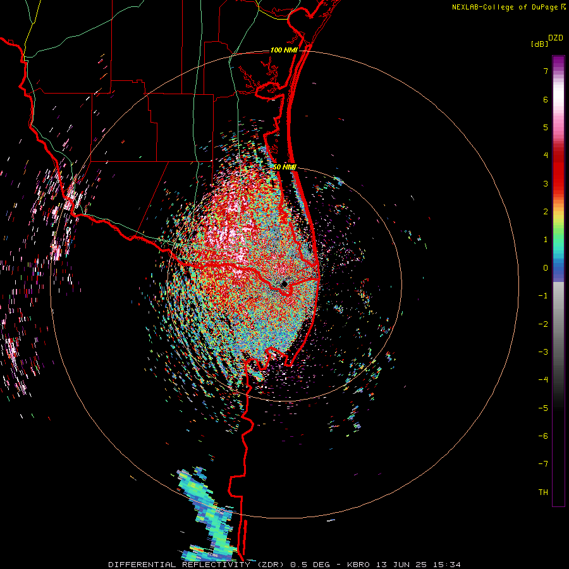The image size is (569, 569).
Task: Click the 7 dB tick label on legend
Action: (546, 71)
